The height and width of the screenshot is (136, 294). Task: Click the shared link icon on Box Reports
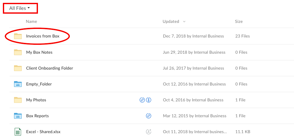click(x=149, y=116)
